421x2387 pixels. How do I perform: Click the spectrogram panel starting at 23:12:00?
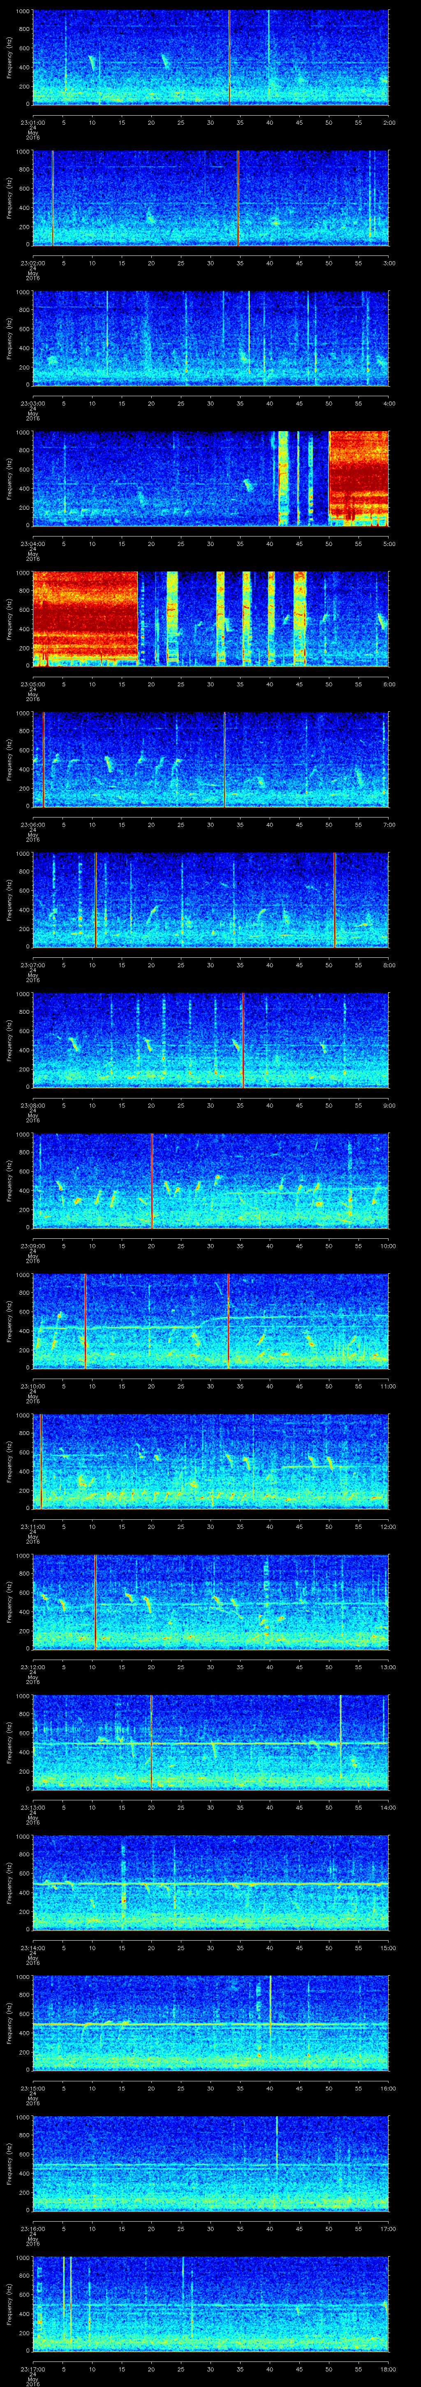click(211, 1601)
